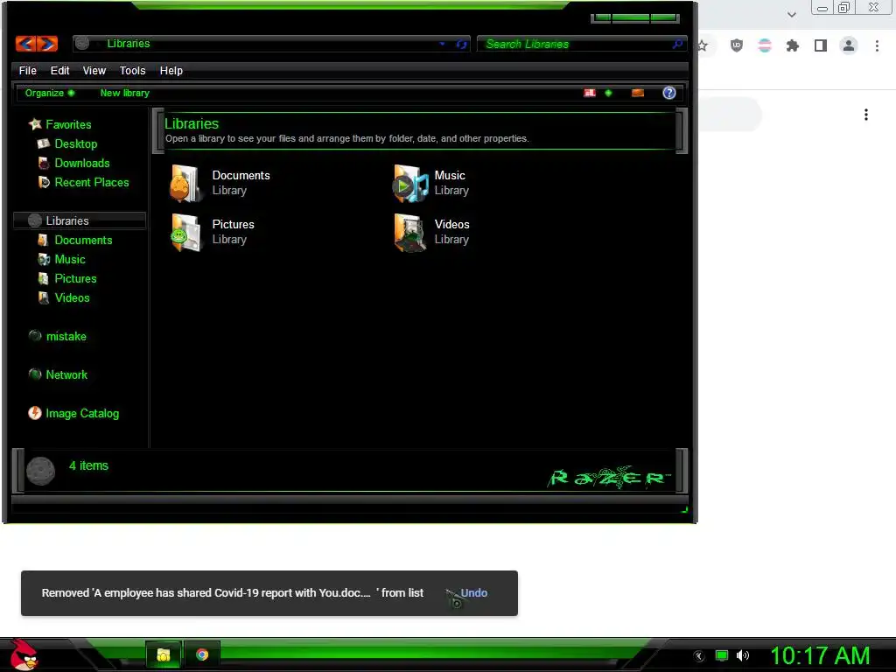Open Pictures in the navigation tree

pyautogui.click(x=75, y=279)
